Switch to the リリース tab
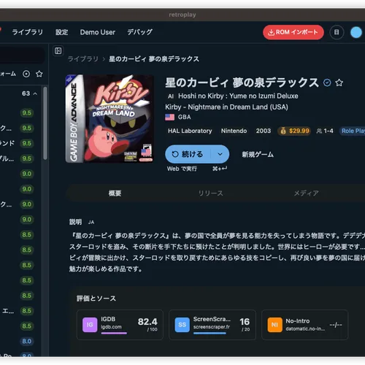 (210, 193)
